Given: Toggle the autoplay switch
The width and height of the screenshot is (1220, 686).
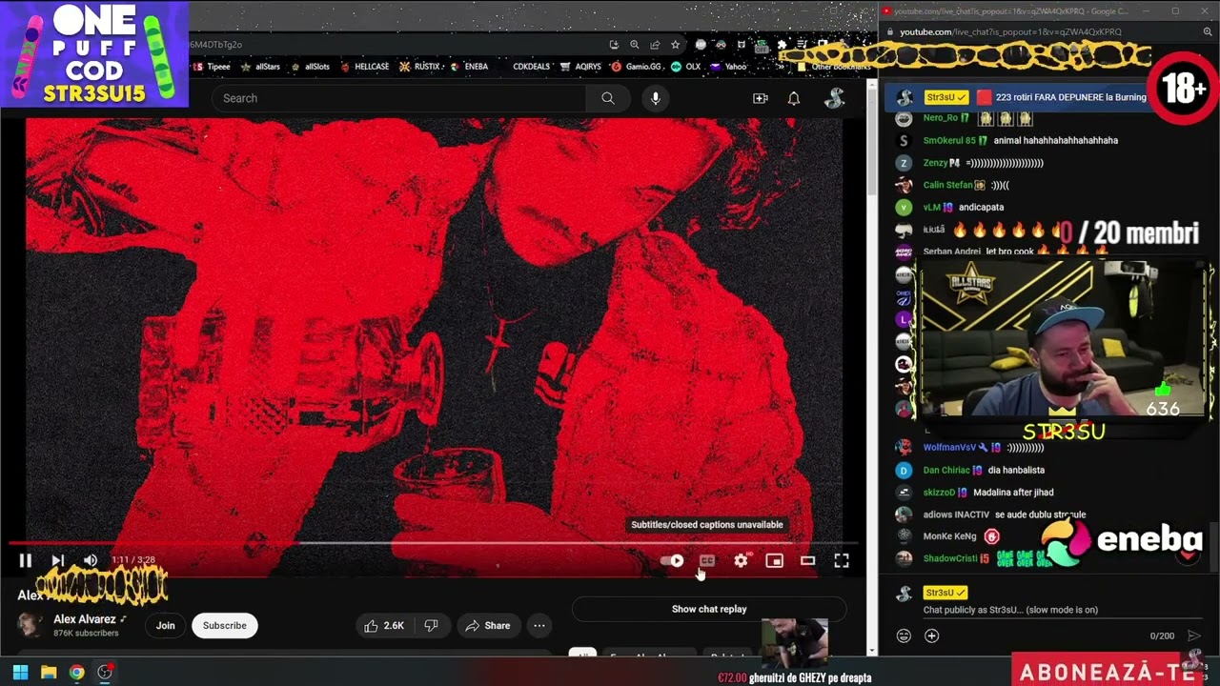Looking at the screenshot, I should [673, 561].
